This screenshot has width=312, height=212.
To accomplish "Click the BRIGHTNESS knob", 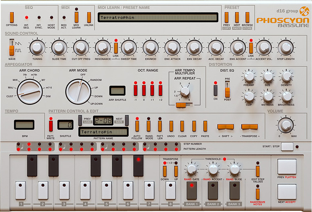I will 286,96.
